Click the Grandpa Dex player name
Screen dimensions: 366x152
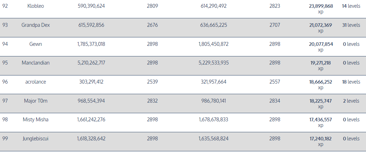point(35,25)
